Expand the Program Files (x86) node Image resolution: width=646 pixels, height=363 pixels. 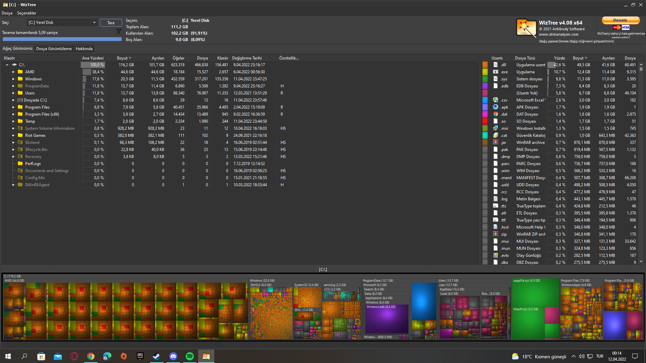pyautogui.click(x=13, y=114)
